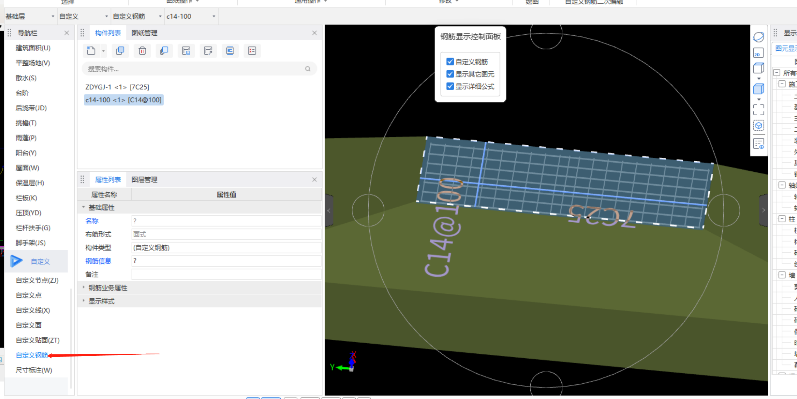This screenshot has width=797, height=399.
Task: Click the 备注 value field
Action: (226, 274)
